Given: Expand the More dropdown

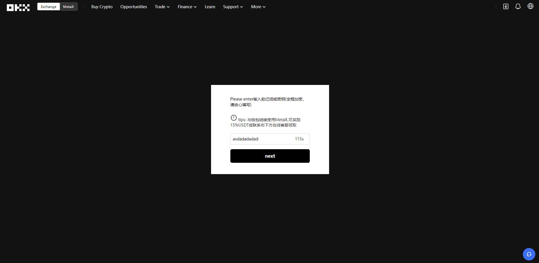Looking at the screenshot, I should (x=258, y=7).
